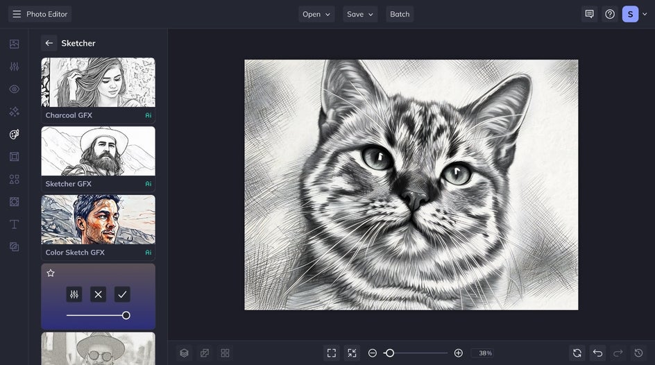
Task: Choose the hat-and-glasses sketch effect thumbnail
Action: 98,348
